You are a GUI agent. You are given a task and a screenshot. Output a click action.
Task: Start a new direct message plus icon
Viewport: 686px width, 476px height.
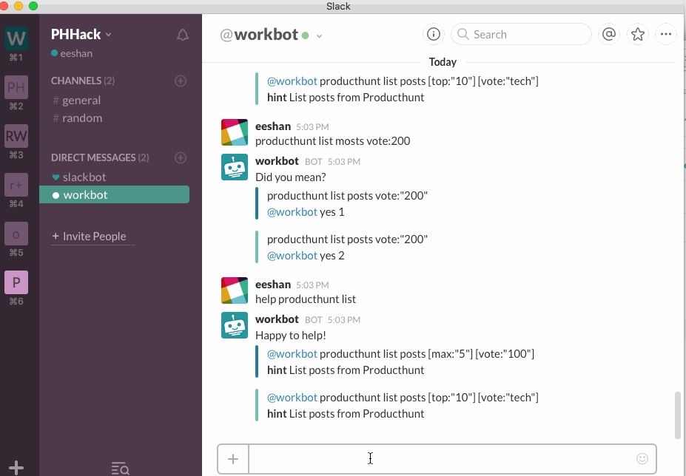[x=181, y=157]
